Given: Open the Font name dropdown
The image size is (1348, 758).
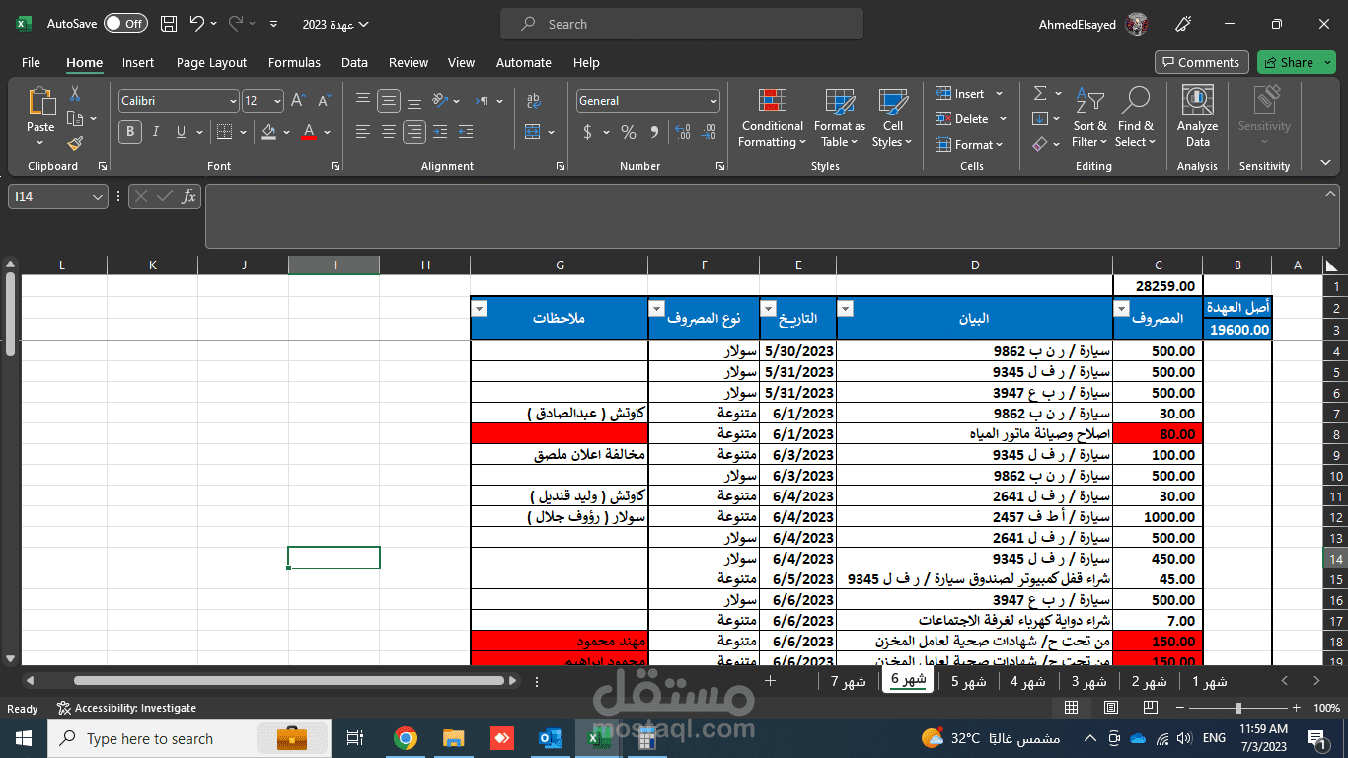Looking at the screenshot, I should pyautogui.click(x=233, y=101).
